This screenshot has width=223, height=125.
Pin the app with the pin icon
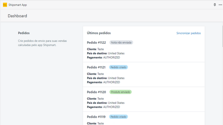pyautogui.click(x=215, y=5)
